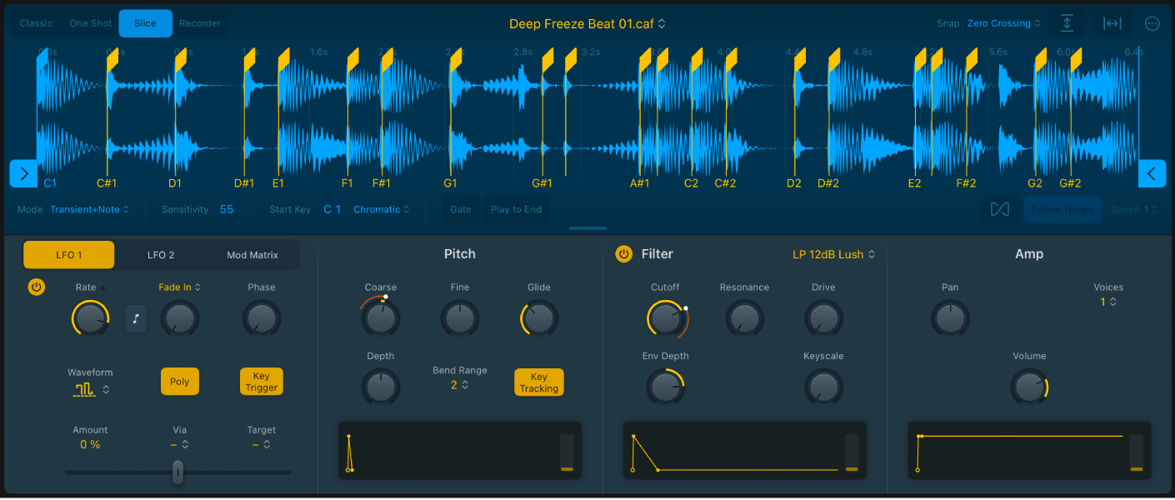The image size is (1175, 500).
Task: Click the note sync icon beside Rate knob
Action: click(x=136, y=318)
